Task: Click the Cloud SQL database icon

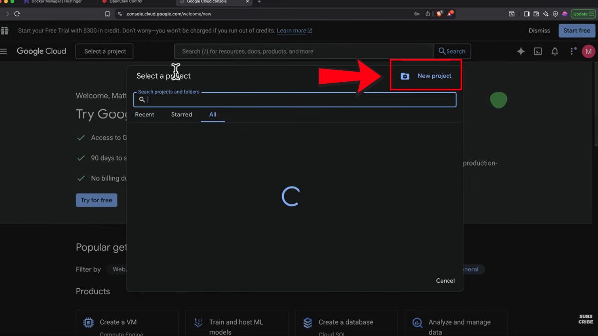Action: 307,322
